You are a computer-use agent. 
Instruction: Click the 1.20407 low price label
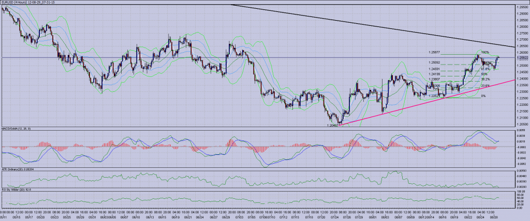click(333, 125)
